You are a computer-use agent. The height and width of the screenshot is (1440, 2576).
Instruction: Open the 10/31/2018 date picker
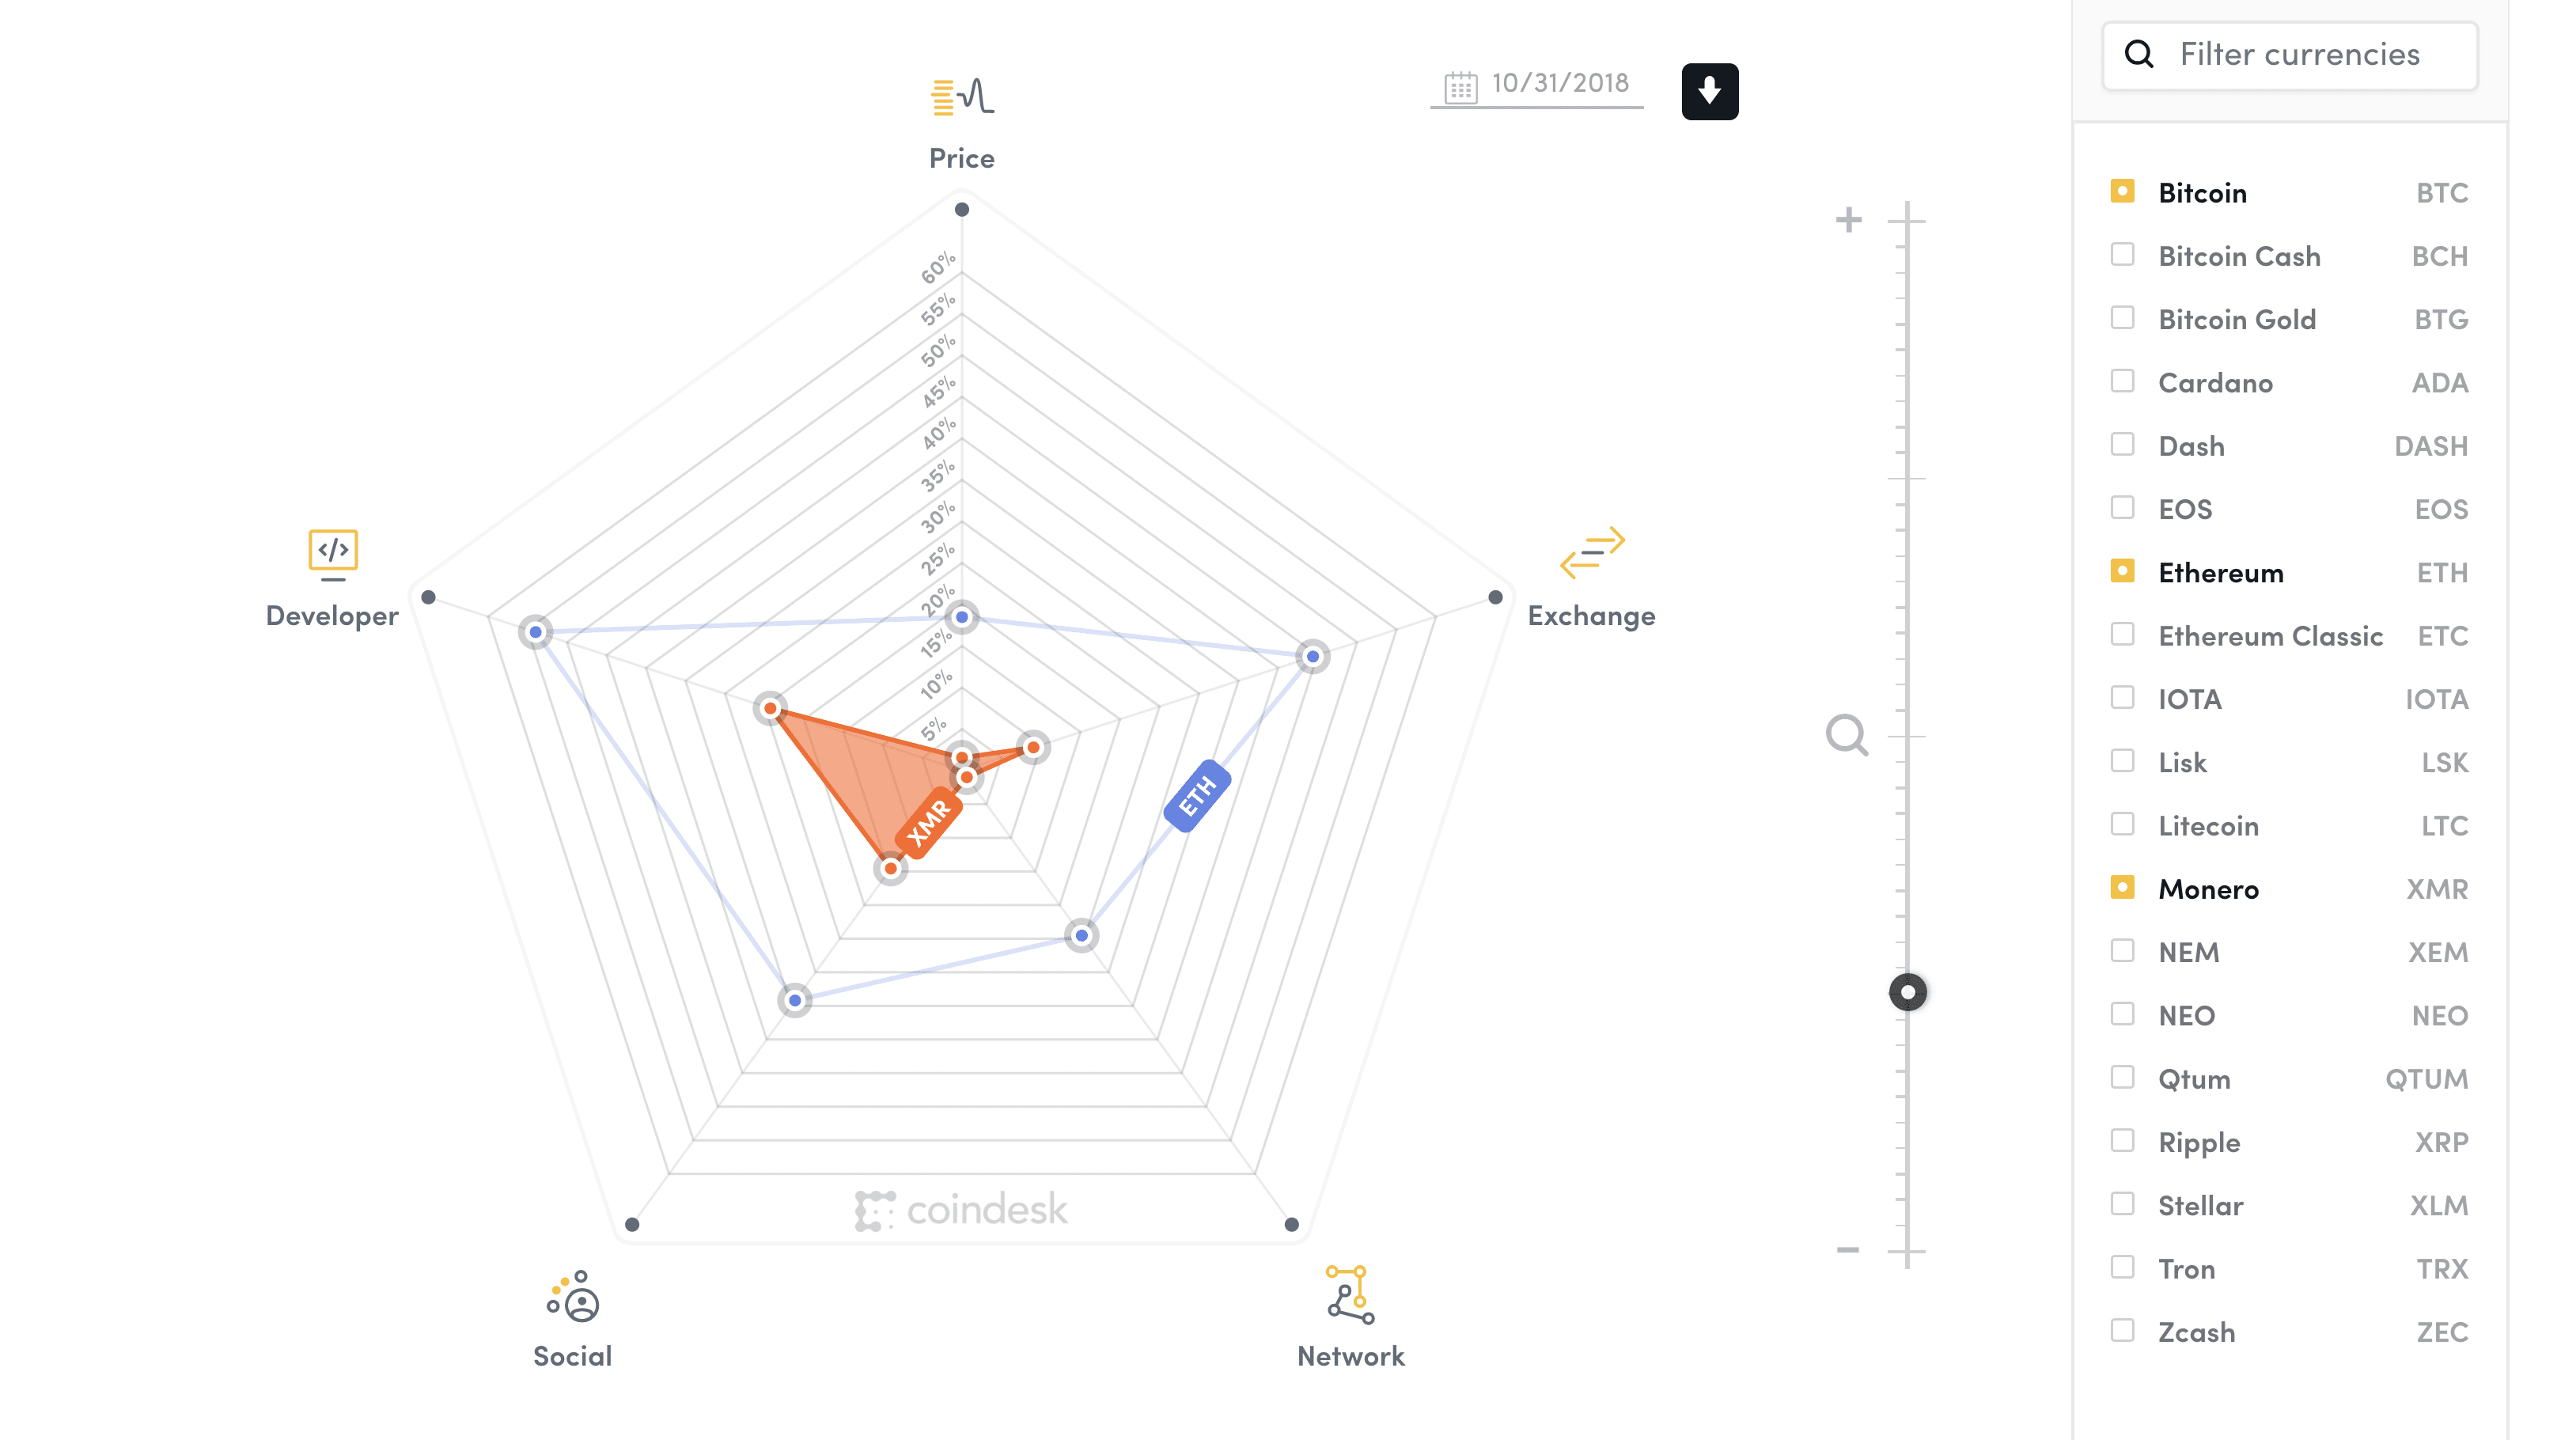tap(1538, 85)
